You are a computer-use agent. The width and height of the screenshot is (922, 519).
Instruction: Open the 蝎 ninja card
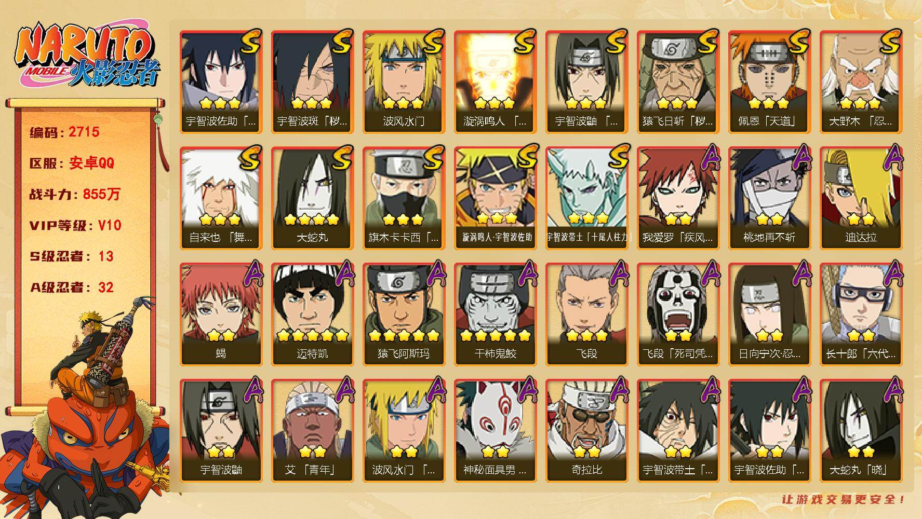click(221, 315)
